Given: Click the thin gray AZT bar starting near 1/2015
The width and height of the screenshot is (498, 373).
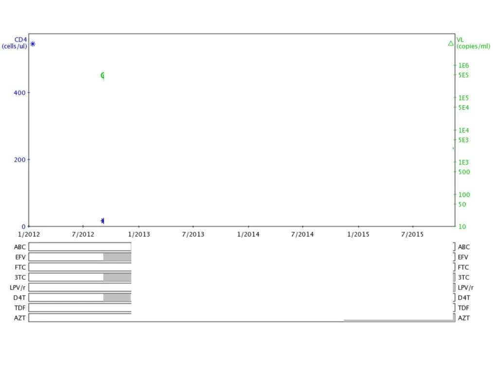Looking at the screenshot, I should 399,321.
